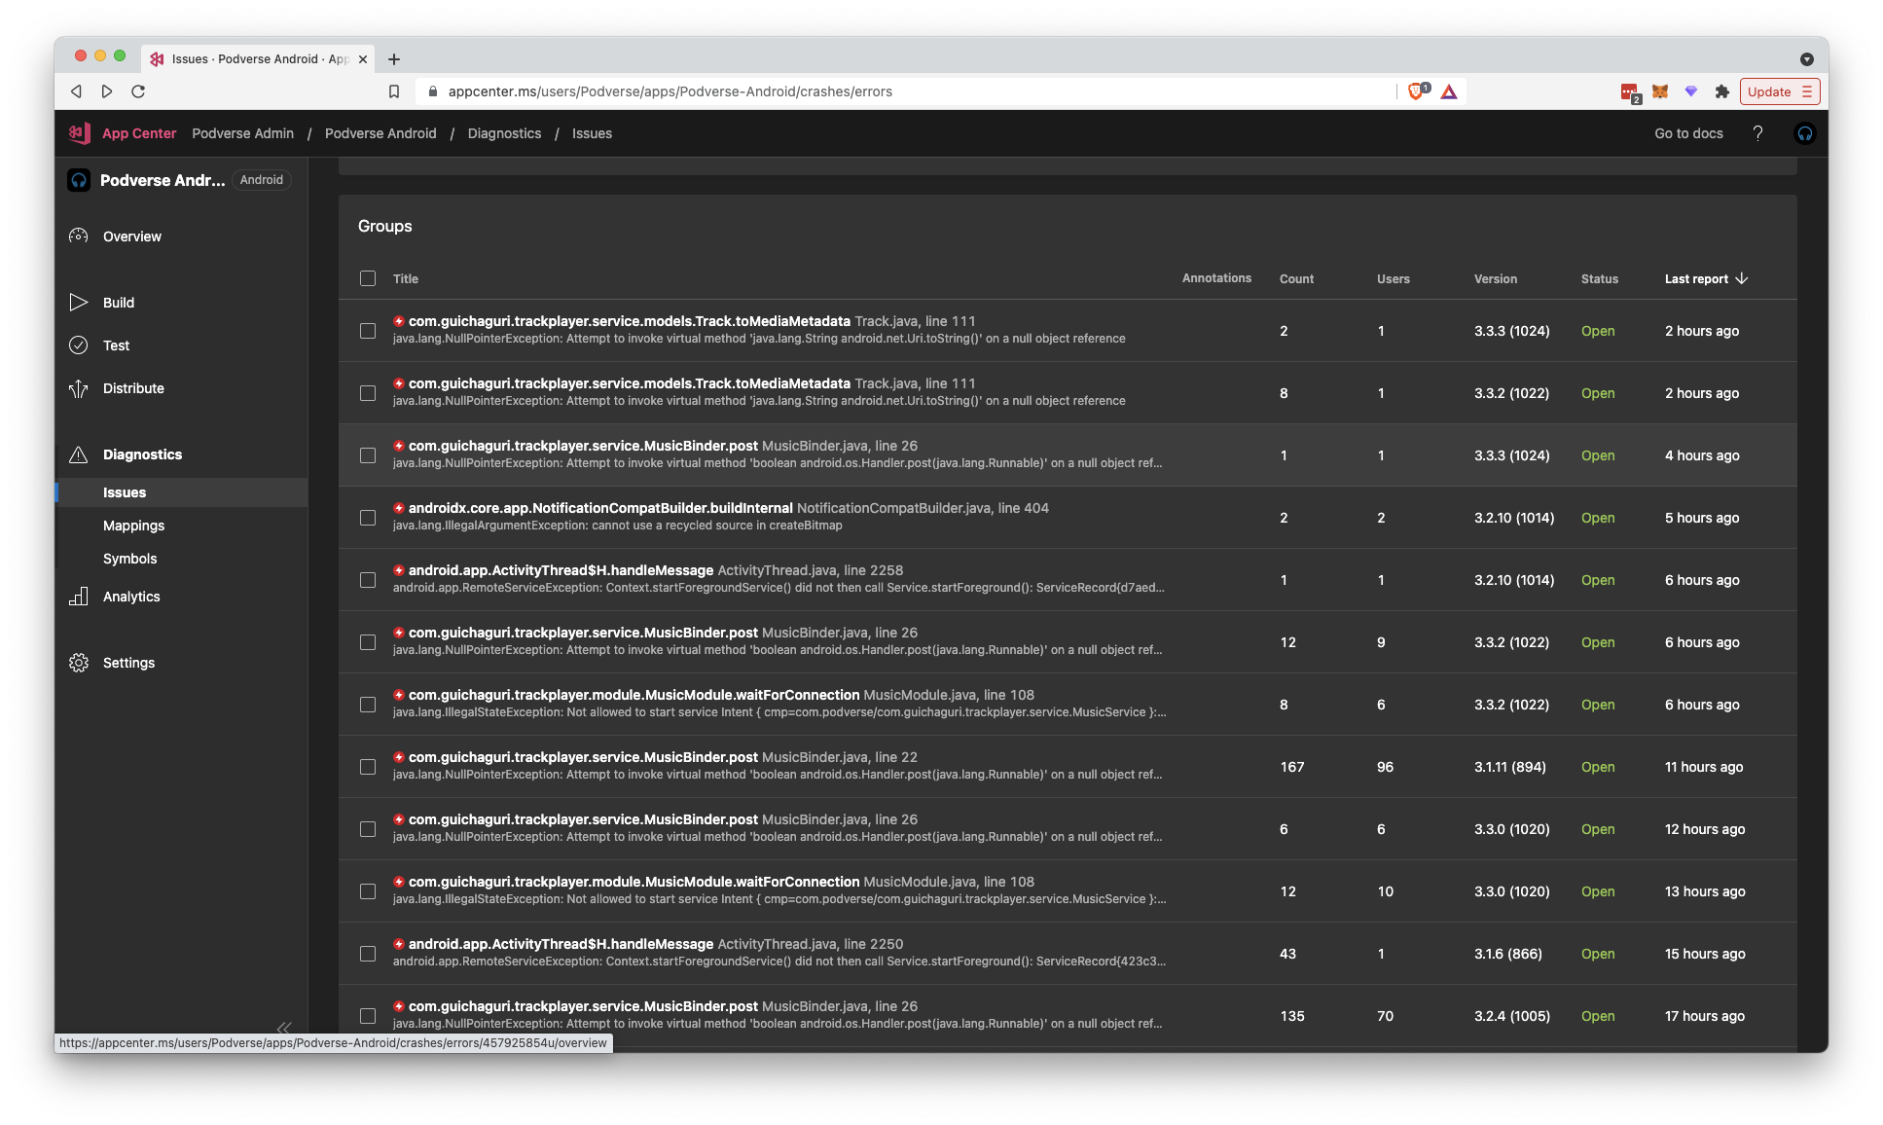Toggle the Last report sort arrow
Screen dimensions: 1883x1125
tap(1742, 278)
